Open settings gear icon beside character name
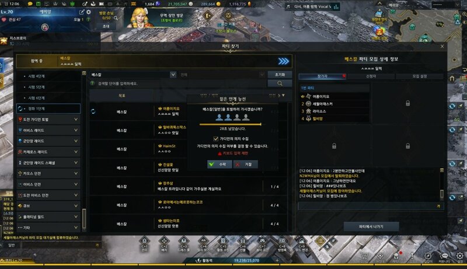467x269 pixels. pos(89,12)
